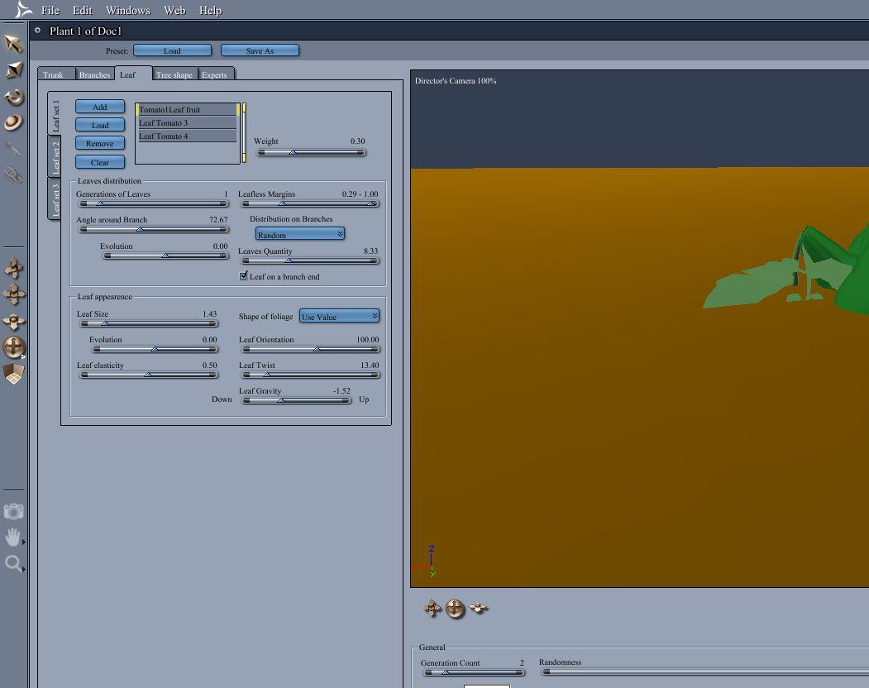The height and width of the screenshot is (688, 869).
Task: Switch to the Tree shape tab
Action: tap(174, 74)
